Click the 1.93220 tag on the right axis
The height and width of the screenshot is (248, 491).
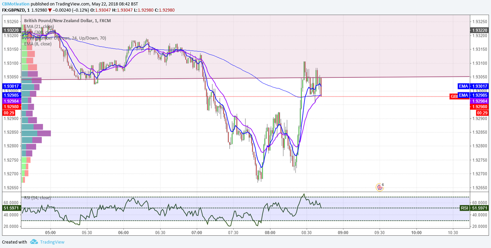(x=480, y=30)
